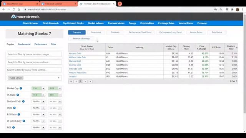This screenshot has width=246, height=138.
Task: Open the user profile avatar
Action: (238, 10)
